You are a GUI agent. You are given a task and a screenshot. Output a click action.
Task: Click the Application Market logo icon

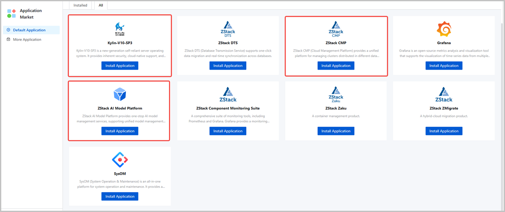click(11, 13)
